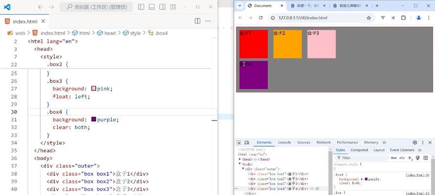Viewport: 435px width, 195px height.
Task: Go back in VS Code navigation history
Action: (41, 7)
